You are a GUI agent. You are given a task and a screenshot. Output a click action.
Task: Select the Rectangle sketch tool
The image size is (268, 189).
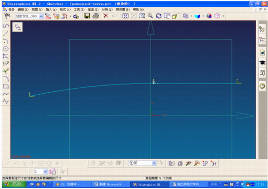tap(6, 86)
